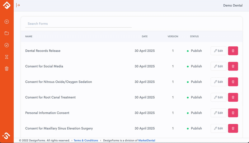
Task: Select the Consent for Social Media name
Action: [x=44, y=66]
